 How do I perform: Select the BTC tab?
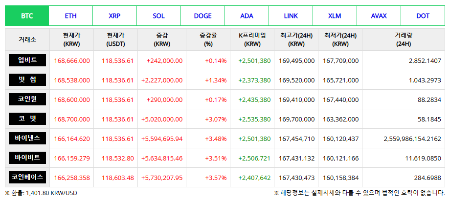(x=27, y=16)
